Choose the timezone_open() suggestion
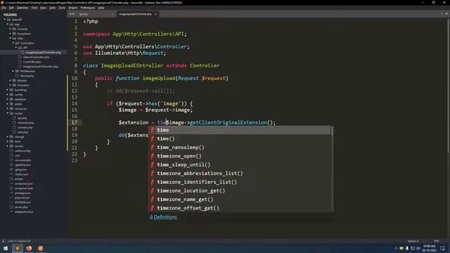The image size is (450, 253). coord(240,156)
